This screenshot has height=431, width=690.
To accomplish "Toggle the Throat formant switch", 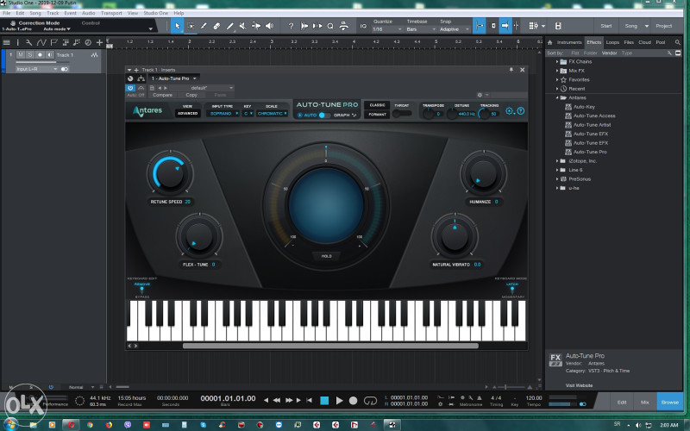I will click(x=401, y=114).
